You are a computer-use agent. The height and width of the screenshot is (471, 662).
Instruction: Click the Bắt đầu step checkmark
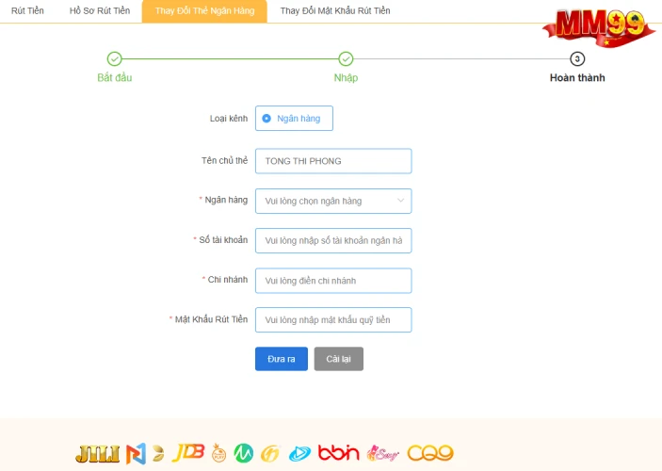(115, 59)
